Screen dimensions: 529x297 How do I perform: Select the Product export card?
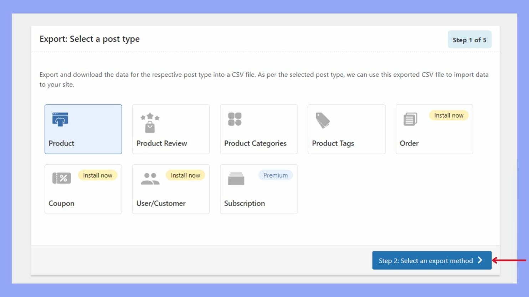point(83,129)
